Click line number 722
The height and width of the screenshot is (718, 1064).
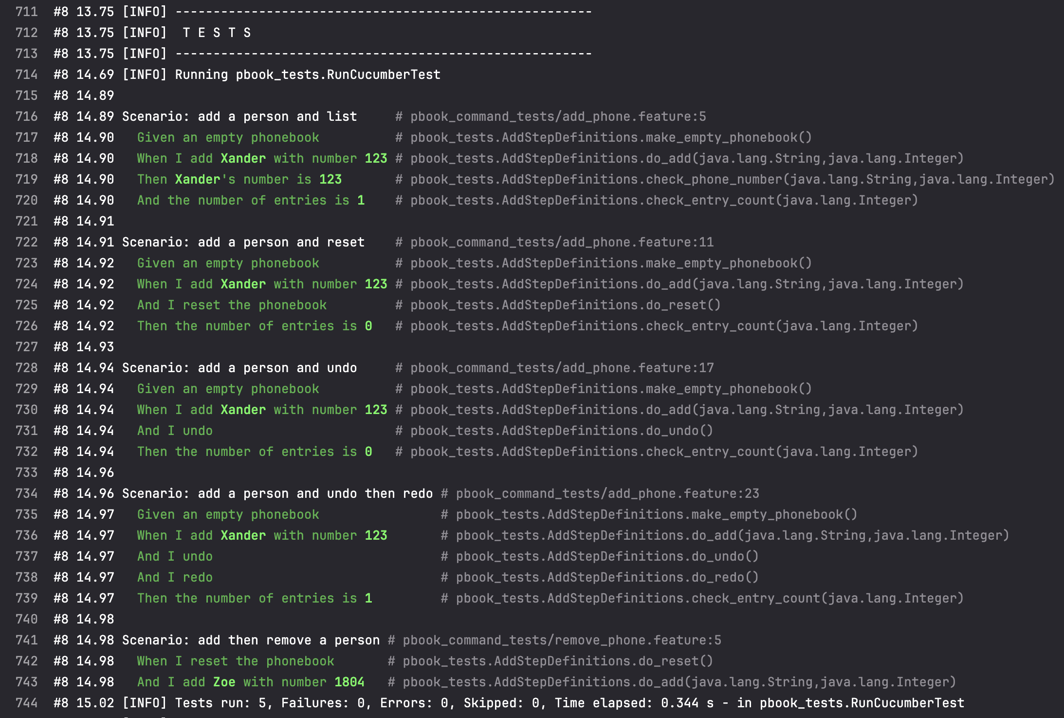[x=26, y=242]
